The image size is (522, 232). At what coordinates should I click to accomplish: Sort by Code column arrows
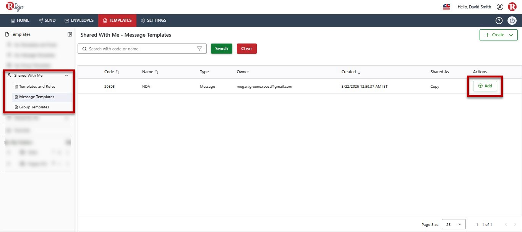click(x=117, y=72)
